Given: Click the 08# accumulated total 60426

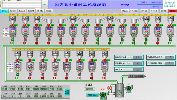Looking at the screenshot, I should click(x=5, y=89).
